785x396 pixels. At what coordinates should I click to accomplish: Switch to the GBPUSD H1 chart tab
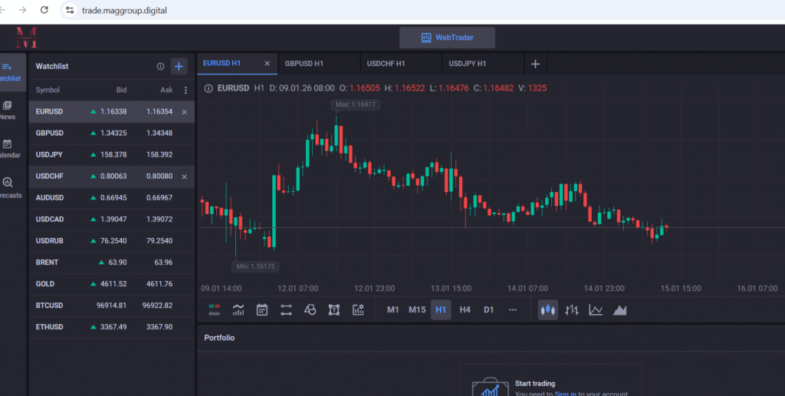tap(304, 64)
